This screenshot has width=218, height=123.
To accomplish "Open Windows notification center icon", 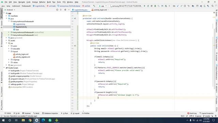I will pos(214,120).
